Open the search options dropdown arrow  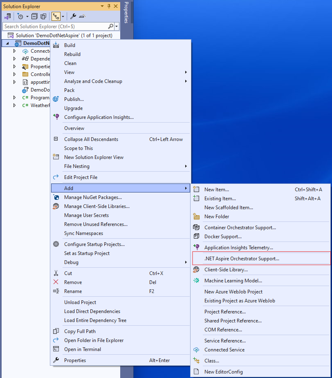(x=117, y=26)
